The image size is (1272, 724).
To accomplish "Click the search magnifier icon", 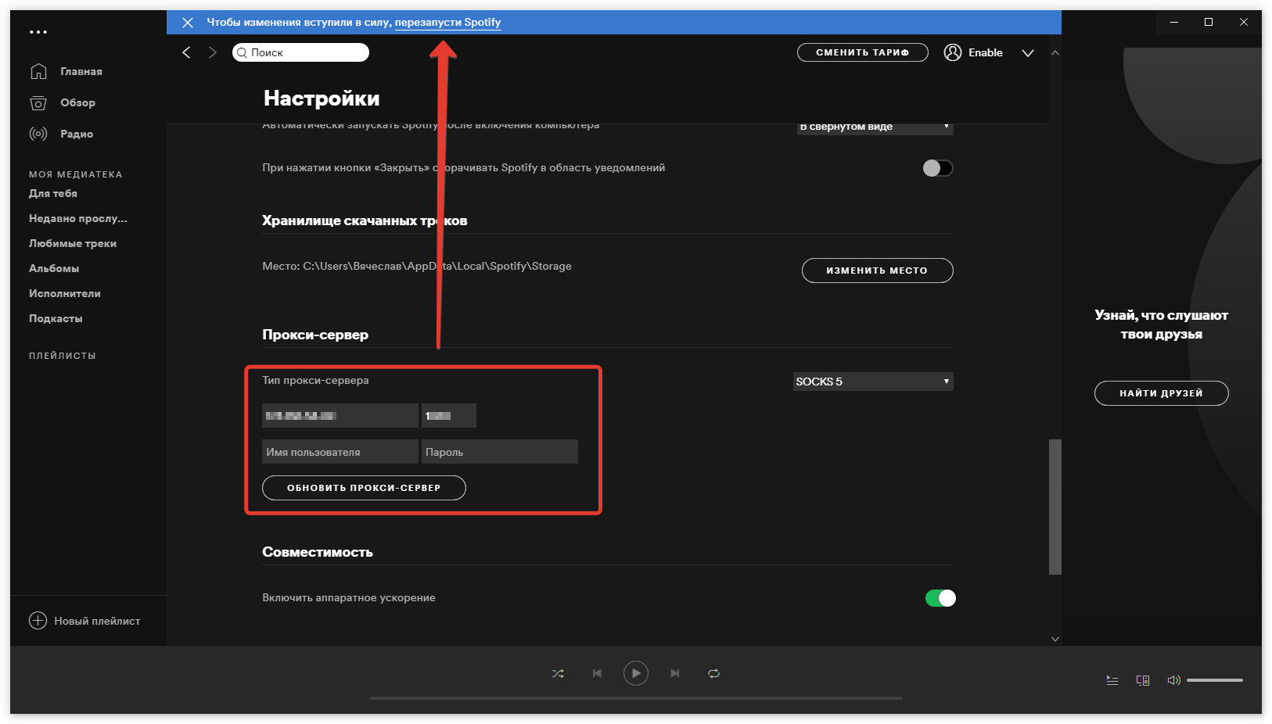I will click(x=242, y=52).
